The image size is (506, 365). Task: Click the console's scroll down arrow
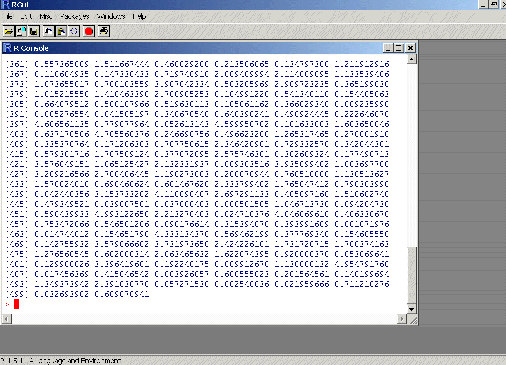(x=412, y=309)
